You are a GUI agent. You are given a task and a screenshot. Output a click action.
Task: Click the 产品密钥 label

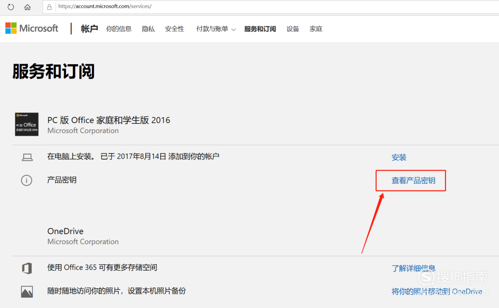click(62, 180)
